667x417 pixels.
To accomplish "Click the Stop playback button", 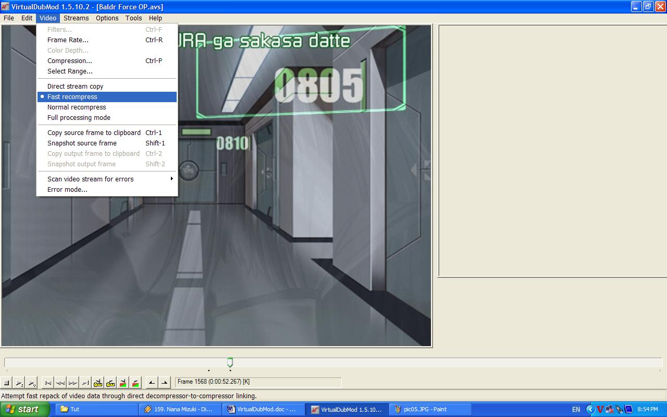I will tap(7, 383).
